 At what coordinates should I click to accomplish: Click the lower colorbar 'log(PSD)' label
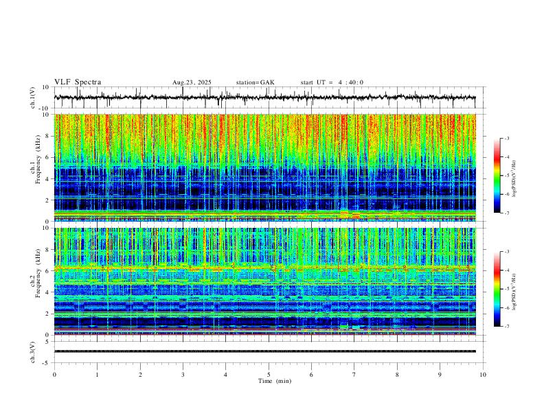[514, 292]
